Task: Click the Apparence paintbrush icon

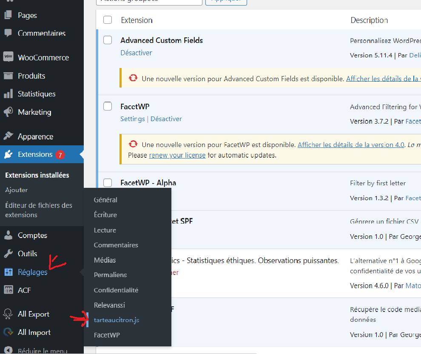Action: click(8, 136)
